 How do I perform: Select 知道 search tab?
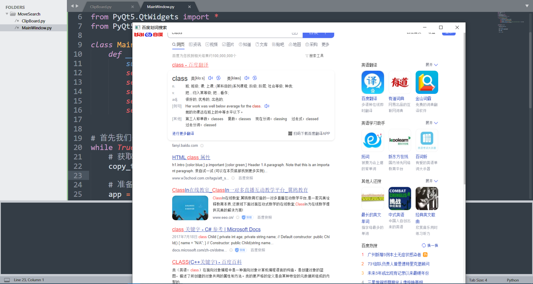click(245, 45)
